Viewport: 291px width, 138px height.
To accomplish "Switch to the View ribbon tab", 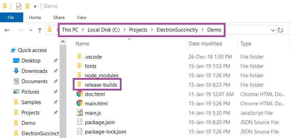I will tap(81, 17).
